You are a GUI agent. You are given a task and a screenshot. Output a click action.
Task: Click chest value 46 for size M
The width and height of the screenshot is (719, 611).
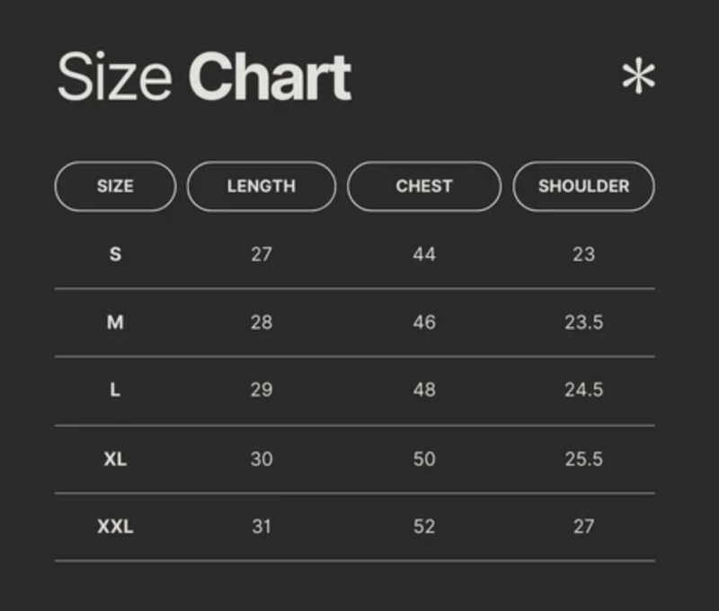click(424, 323)
